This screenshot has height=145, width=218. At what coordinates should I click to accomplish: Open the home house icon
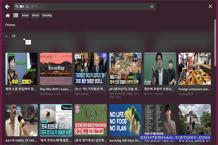tap(8, 16)
